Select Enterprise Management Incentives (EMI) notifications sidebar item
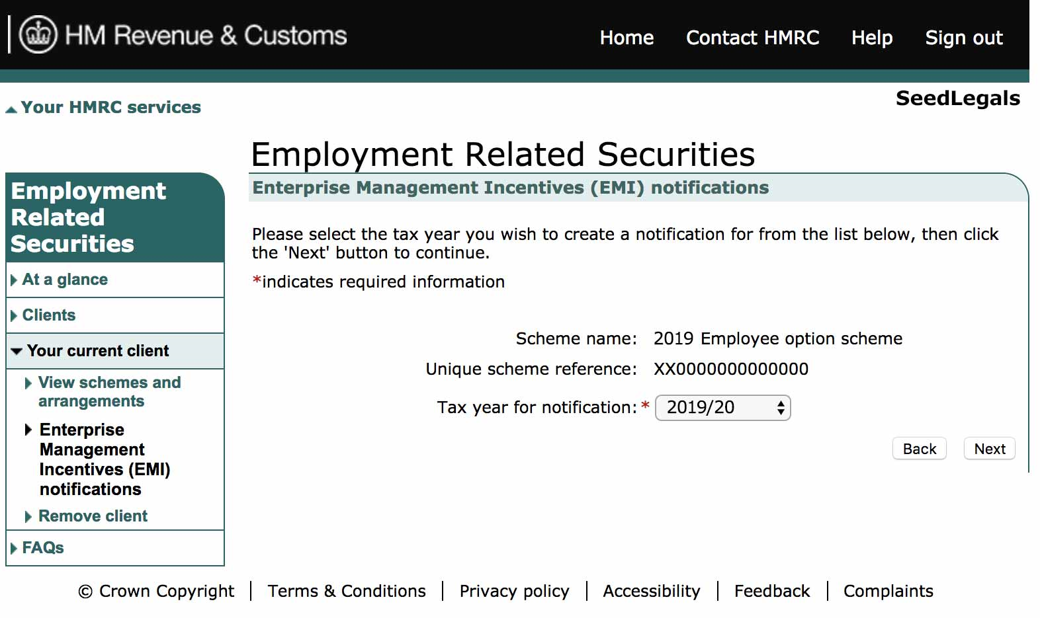The height and width of the screenshot is (618, 1040). (x=105, y=459)
